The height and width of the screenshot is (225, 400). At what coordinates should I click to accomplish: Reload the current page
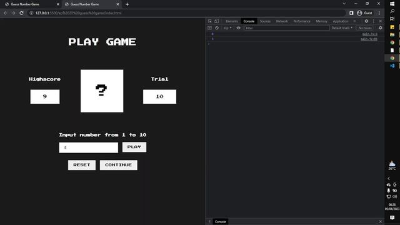pos(21,13)
